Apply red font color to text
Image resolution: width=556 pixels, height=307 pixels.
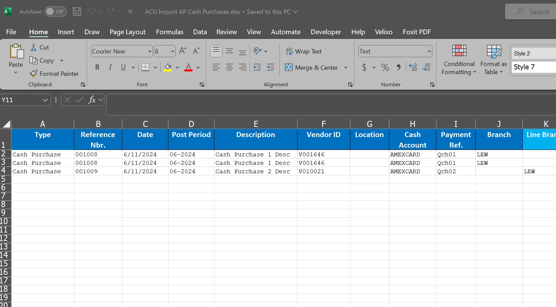(x=188, y=67)
